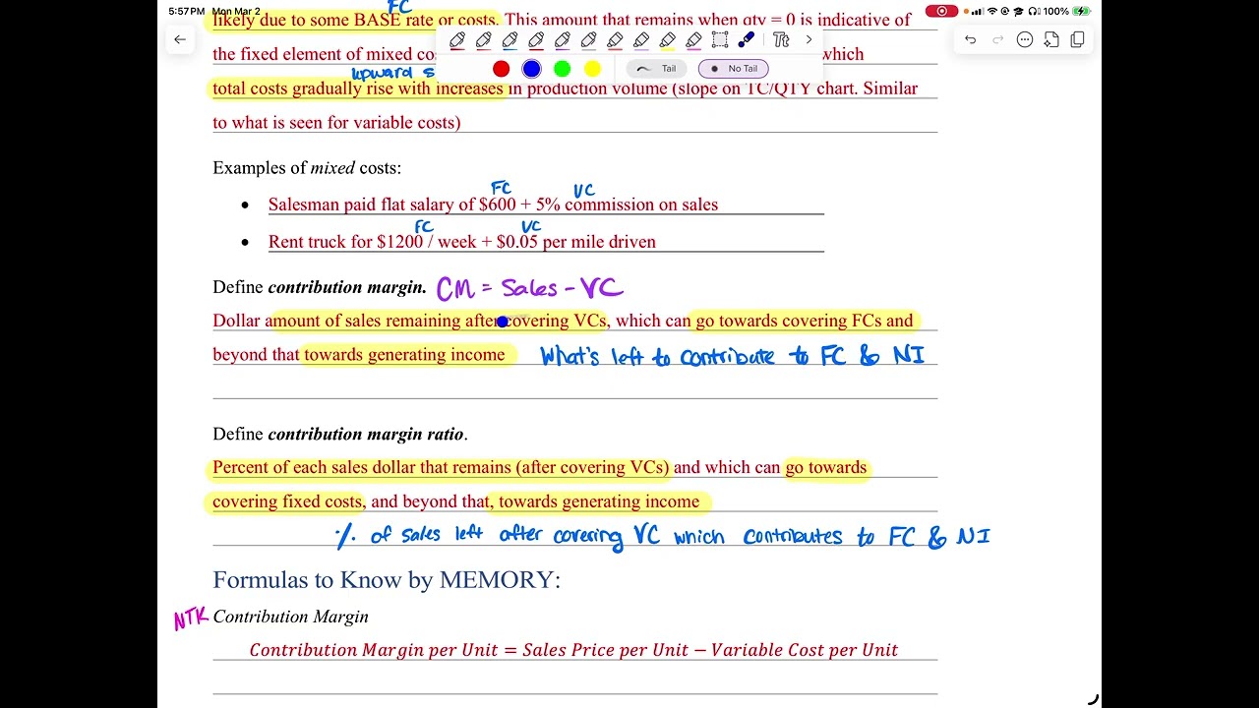Select the first pen in the pen toolbar
The height and width of the screenshot is (708, 1259).
pyautogui.click(x=457, y=40)
